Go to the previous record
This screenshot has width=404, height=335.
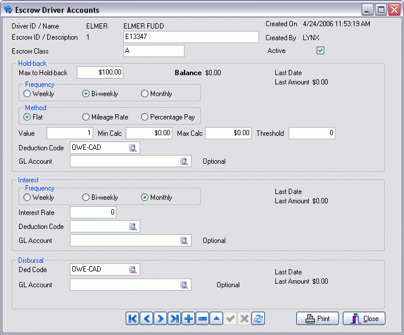(x=146, y=319)
